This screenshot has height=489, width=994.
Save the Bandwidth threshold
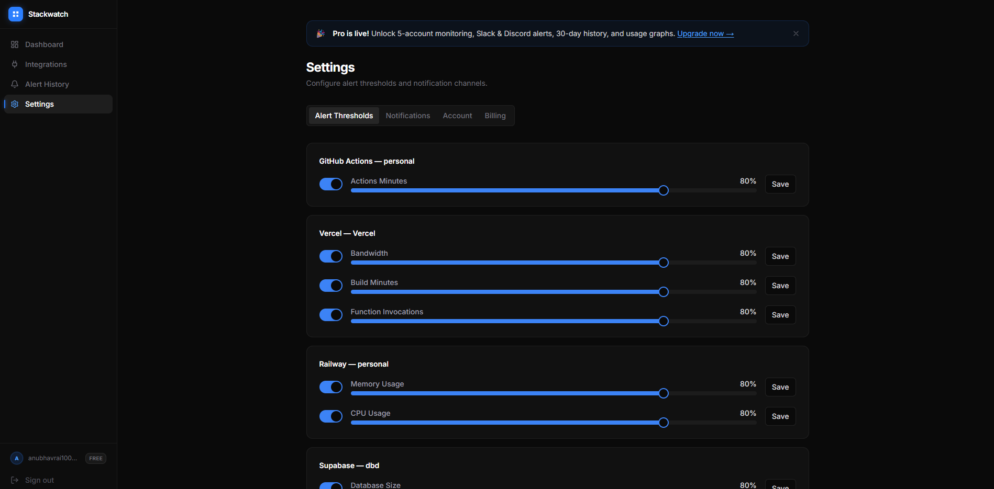(780, 256)
